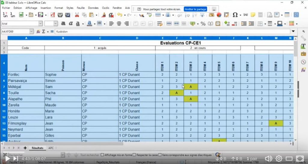Select the row 10 header
This screenshot has width=308, height=164.
coord(4,105)
